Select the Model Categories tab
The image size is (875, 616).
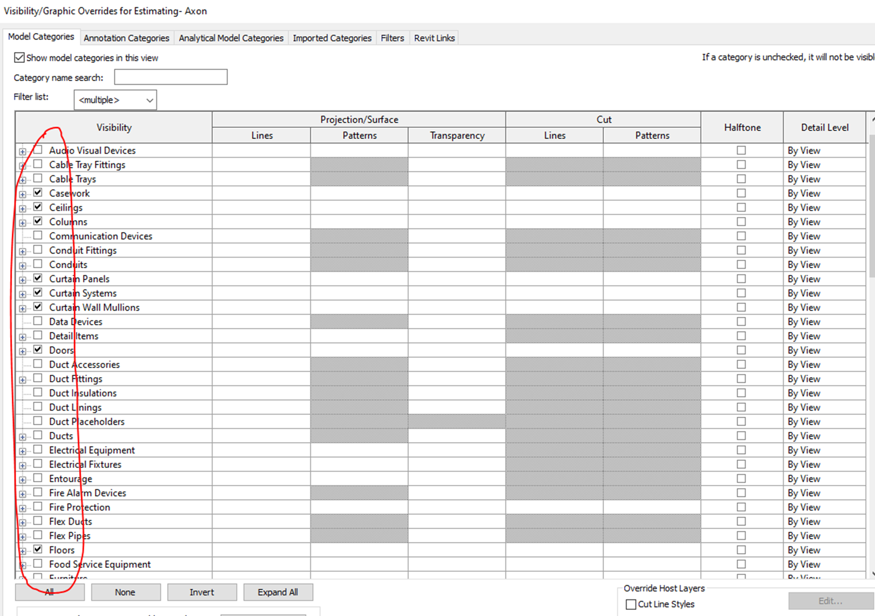coord(41,37)
